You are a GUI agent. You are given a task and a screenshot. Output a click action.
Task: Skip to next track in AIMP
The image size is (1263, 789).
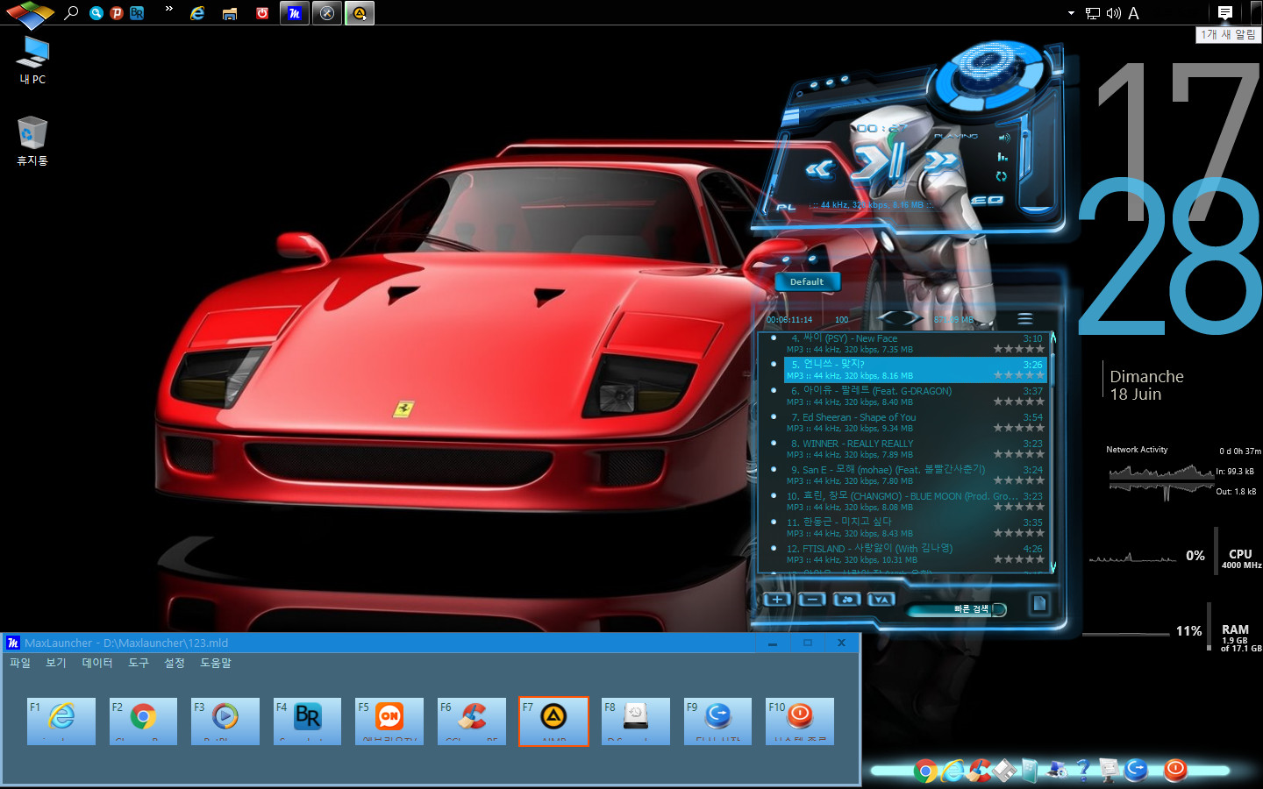click(x=940, y=161)
